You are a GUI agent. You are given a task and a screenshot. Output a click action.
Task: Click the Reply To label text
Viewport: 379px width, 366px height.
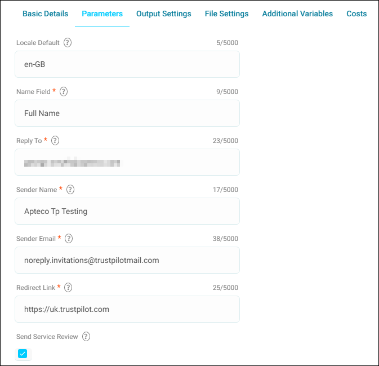(29, 141)
